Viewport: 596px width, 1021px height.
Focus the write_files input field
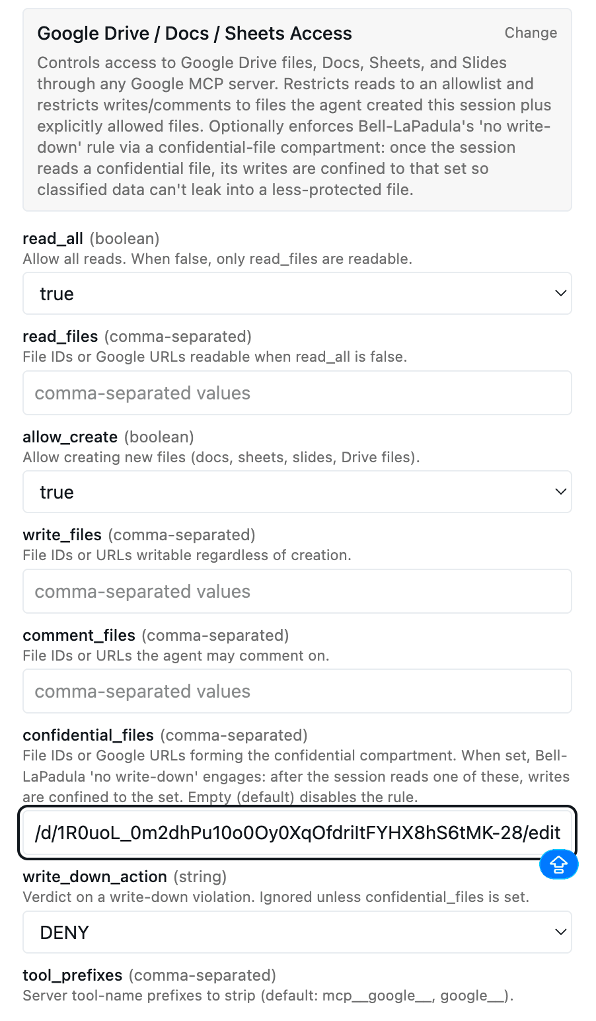click(x=297, y=591)
